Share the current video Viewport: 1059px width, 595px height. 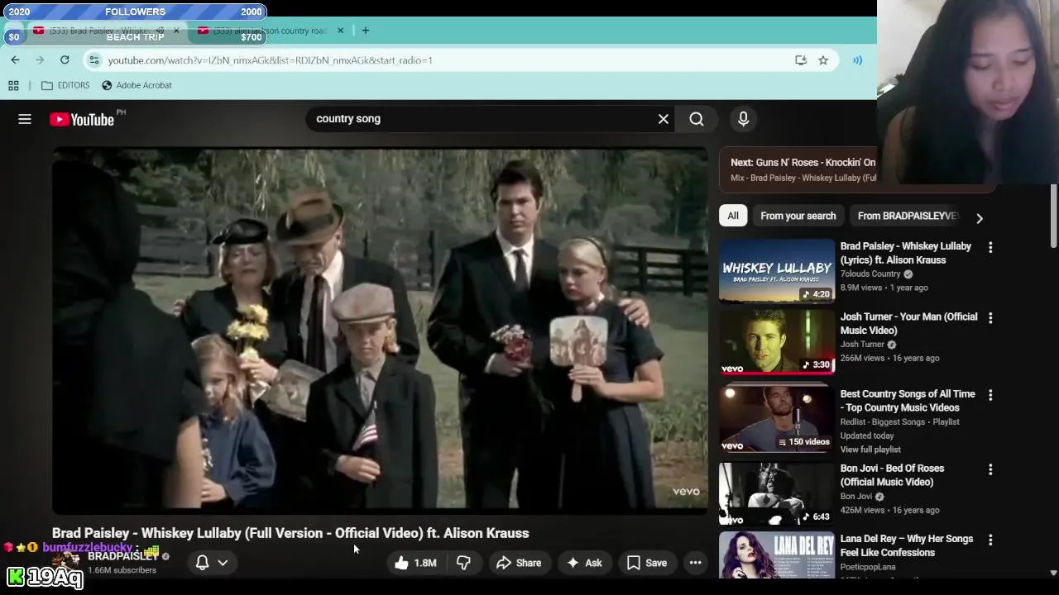coord(519,563)
